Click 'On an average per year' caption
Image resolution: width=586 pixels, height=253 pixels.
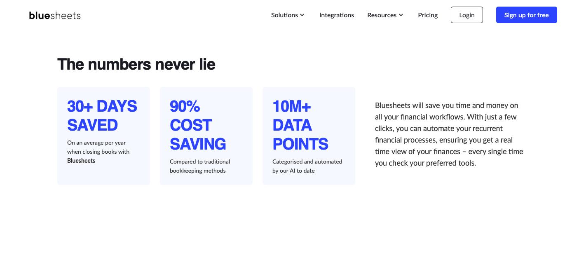(x=96, y=143)
